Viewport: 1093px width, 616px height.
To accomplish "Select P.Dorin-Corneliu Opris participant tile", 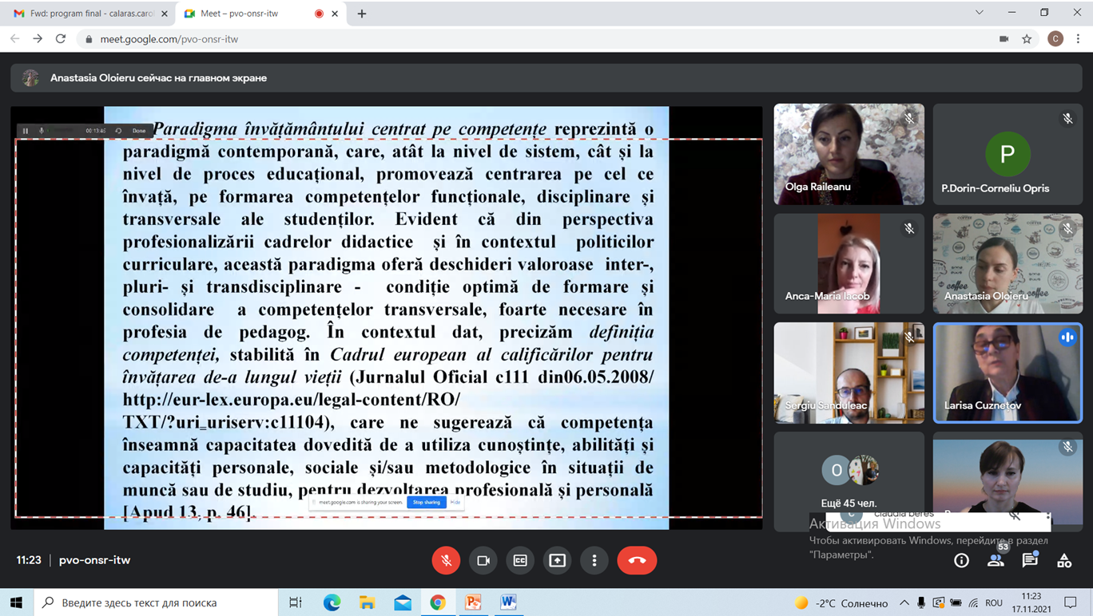I will (1008, 154).
